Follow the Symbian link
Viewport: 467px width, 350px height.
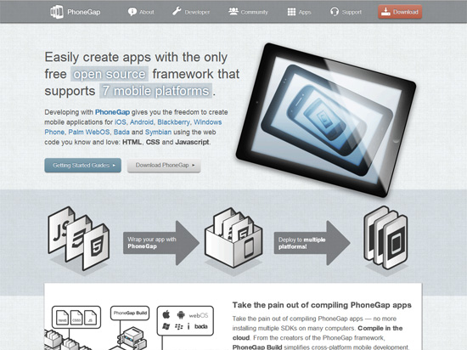point(158,133)
